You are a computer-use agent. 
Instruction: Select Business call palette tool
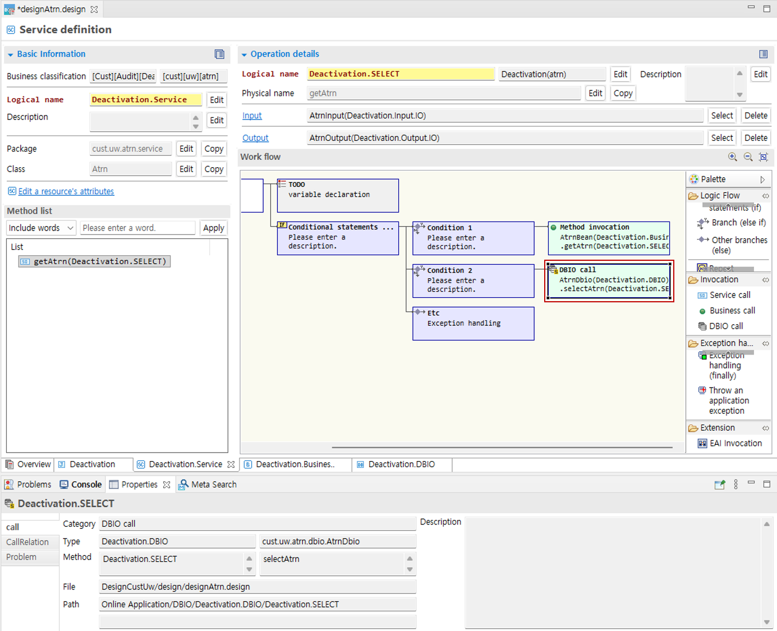click(x=732, y=311)
